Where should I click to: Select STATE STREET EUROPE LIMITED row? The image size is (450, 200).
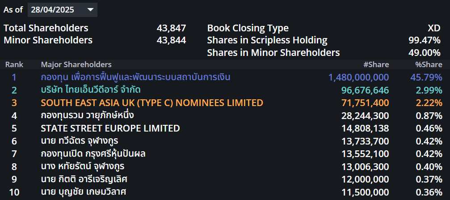click(225, 128)
